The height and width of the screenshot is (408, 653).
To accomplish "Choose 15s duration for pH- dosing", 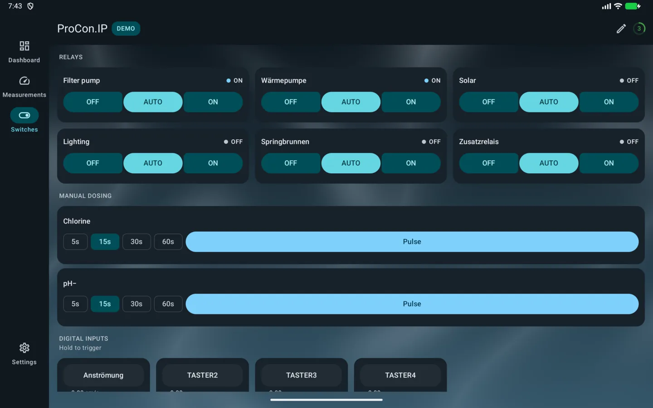I will 105,304.
